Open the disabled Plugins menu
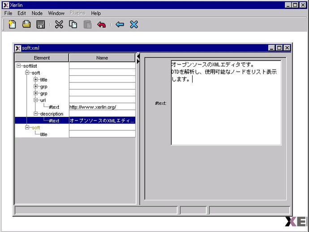This screenshot has height=232, width=309. click(x=77, y=13)
